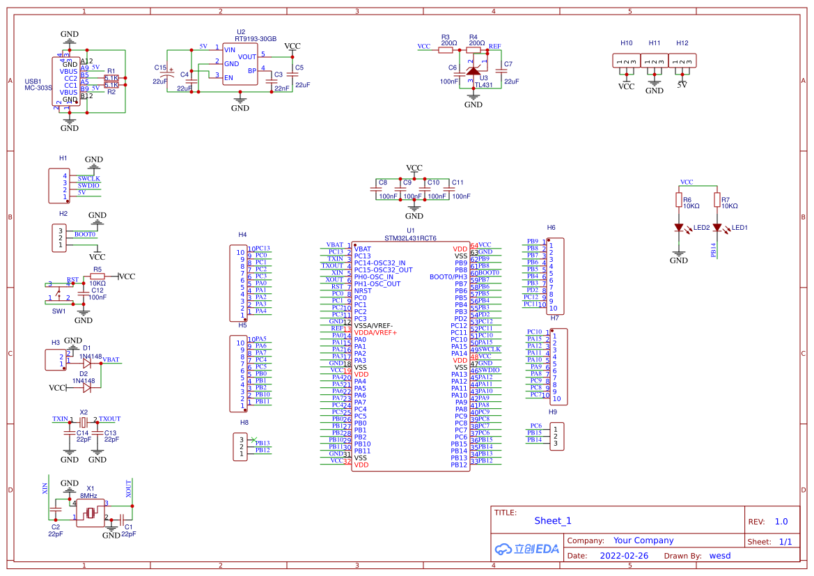
Task: Select the H6 header connector
Action: pos(556,276)
